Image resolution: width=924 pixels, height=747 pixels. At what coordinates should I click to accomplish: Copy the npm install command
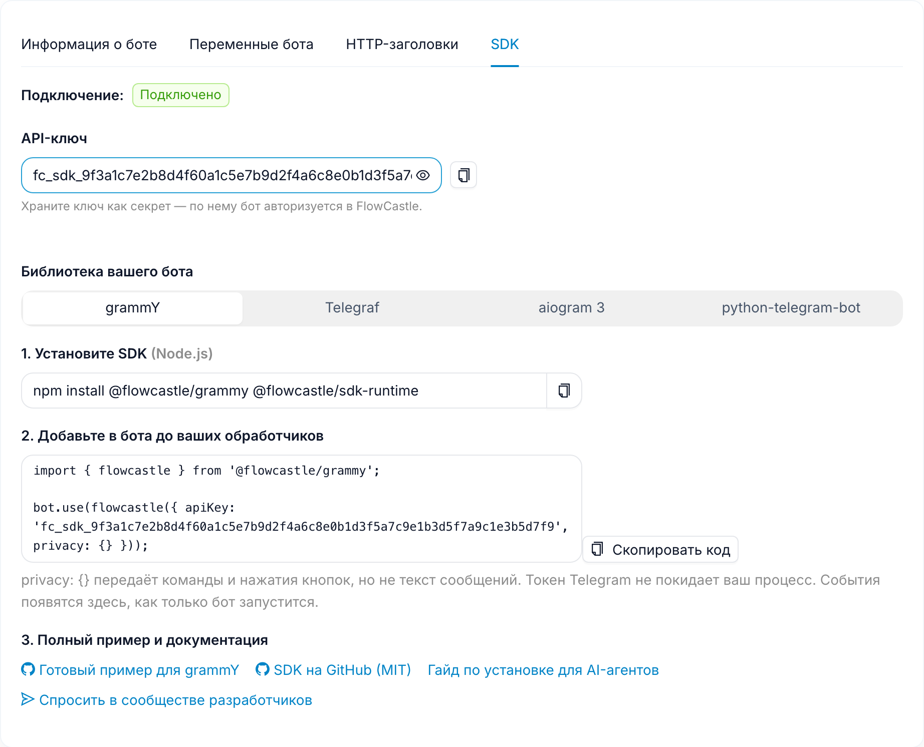click(564, 391)
